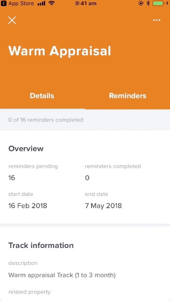170x300 pixels.
Task: Tap the orientation lock status icon
Action: pyautogui.click(x=141, y=3)
